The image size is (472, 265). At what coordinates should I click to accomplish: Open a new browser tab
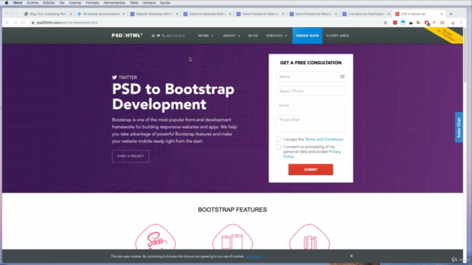[451, 14]
